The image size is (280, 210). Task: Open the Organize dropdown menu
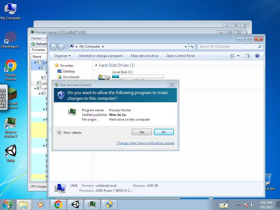(x=62, y=56)
